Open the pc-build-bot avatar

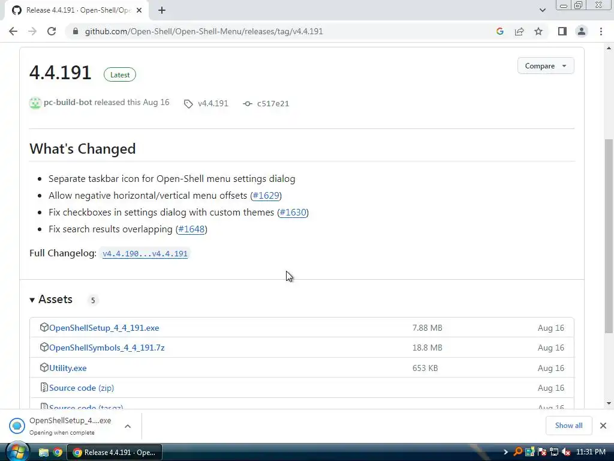(x=35, y=103)
